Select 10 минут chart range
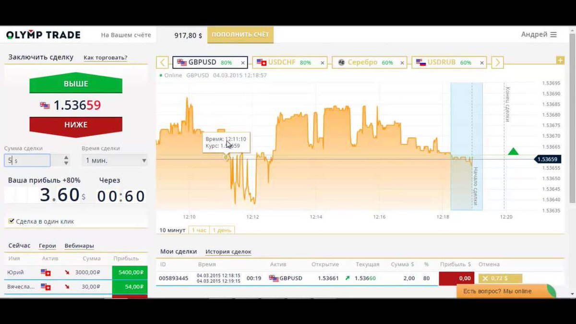576x324 pixels. pyautogui.click(x=172, y=230)
